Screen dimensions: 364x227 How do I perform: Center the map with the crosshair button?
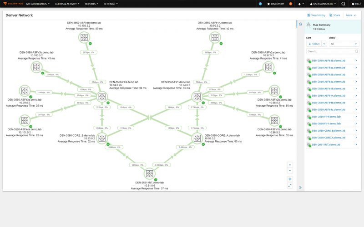(x=290, y=179)
